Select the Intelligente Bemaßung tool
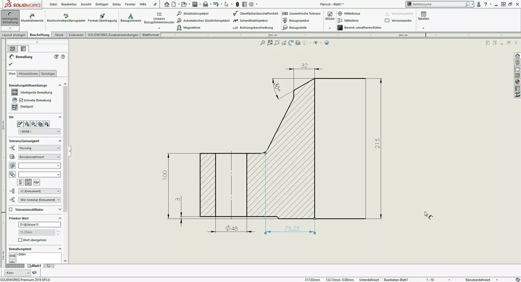 [x=10, y=17]
